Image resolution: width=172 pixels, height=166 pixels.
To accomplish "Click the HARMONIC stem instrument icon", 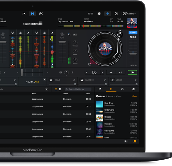I will [x=82, y=80].
